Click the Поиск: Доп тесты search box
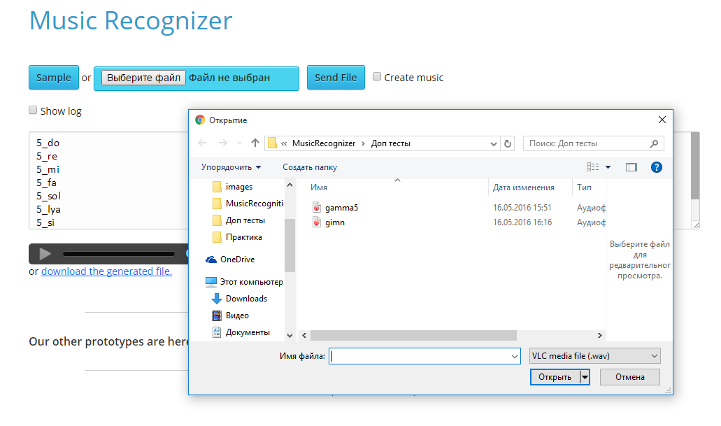 pos(593,143)
